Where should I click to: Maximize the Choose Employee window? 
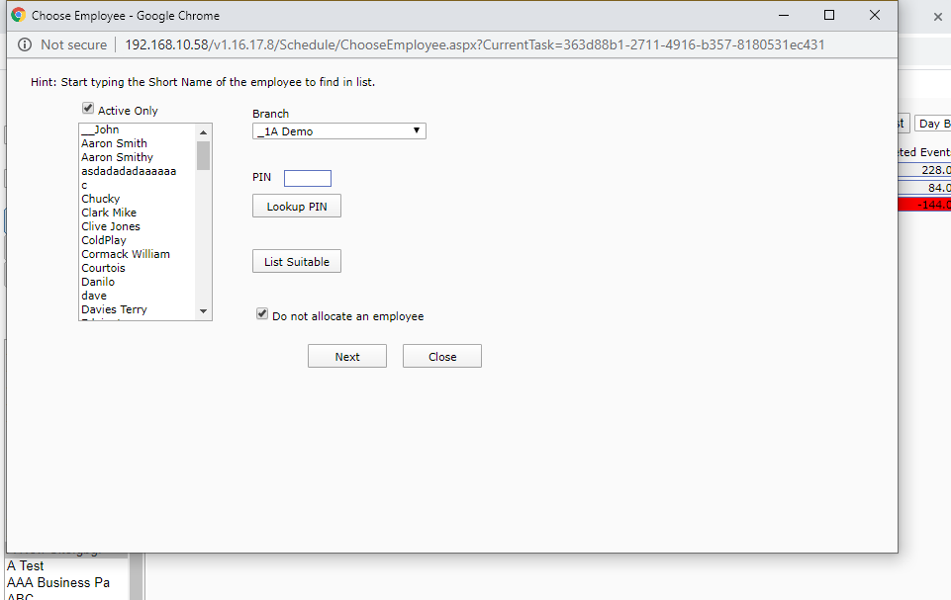829,16
